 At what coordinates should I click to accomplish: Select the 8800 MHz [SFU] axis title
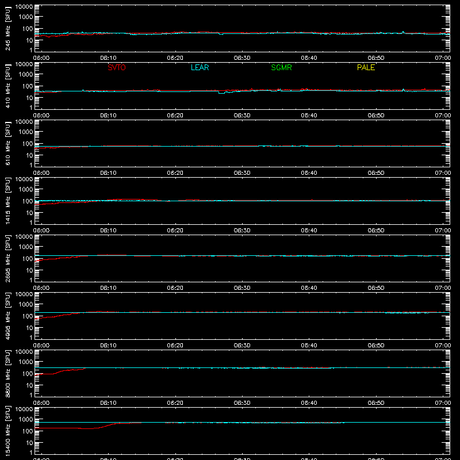click(x=7, y=373)
